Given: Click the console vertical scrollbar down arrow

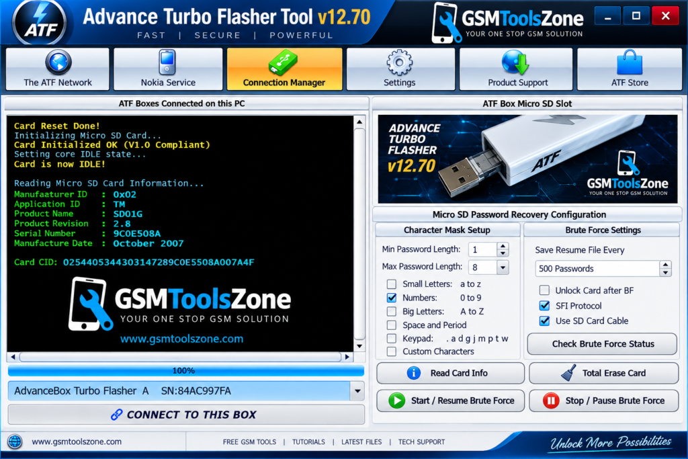Looking at the screenshot, I should (359, 346).
